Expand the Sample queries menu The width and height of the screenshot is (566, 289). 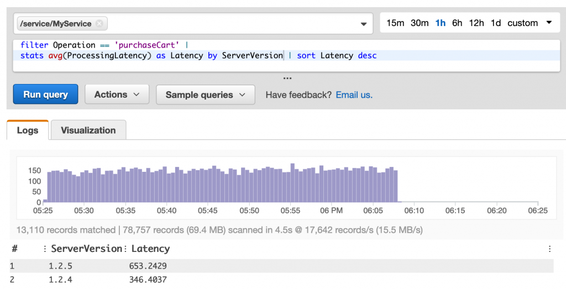[205, 94]
